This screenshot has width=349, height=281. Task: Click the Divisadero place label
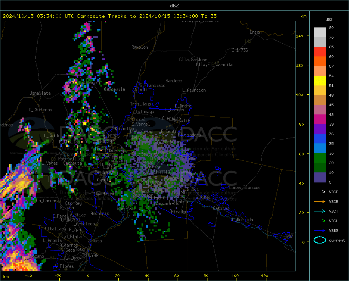[x=189, y=135]
